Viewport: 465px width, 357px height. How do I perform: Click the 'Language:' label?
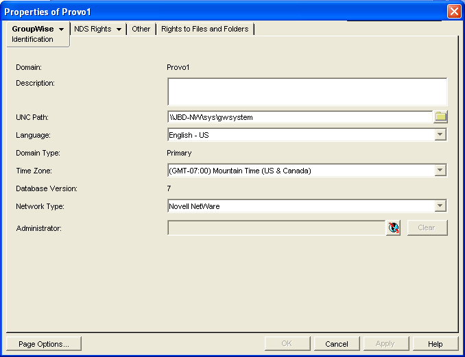[33, 135]
